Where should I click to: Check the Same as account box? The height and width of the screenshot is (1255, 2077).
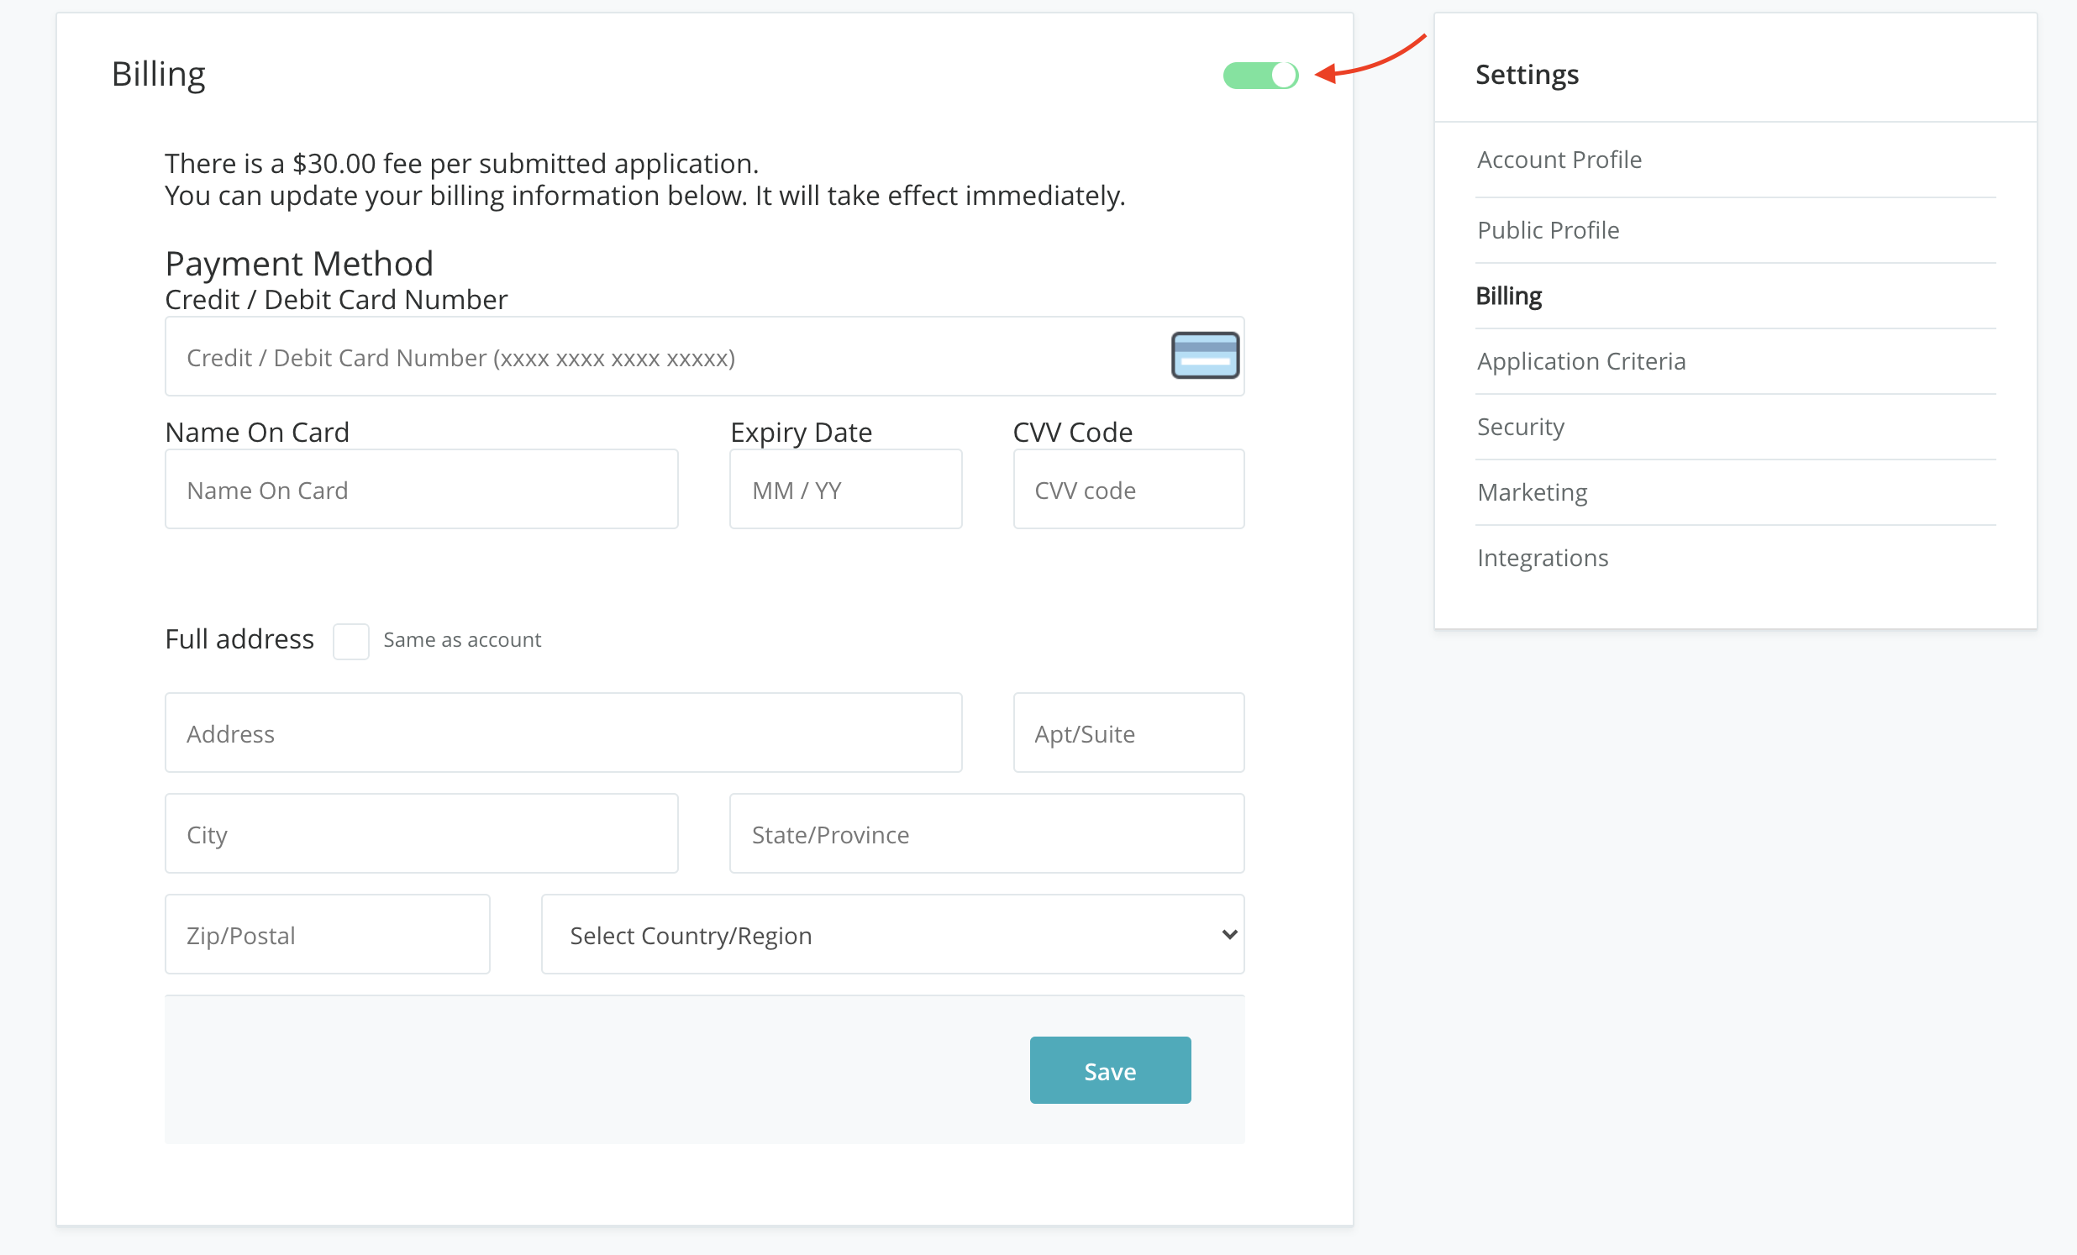coord(350,642)
